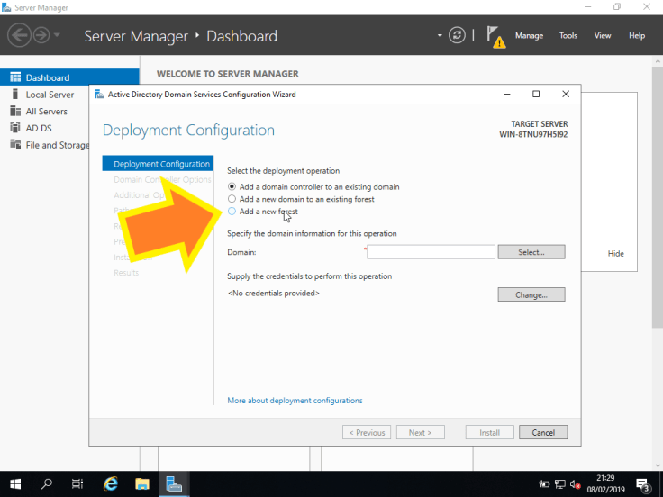Open the Manage menu
The width and height of the screenshot is (663, 497).
click(x=529, y=36)
